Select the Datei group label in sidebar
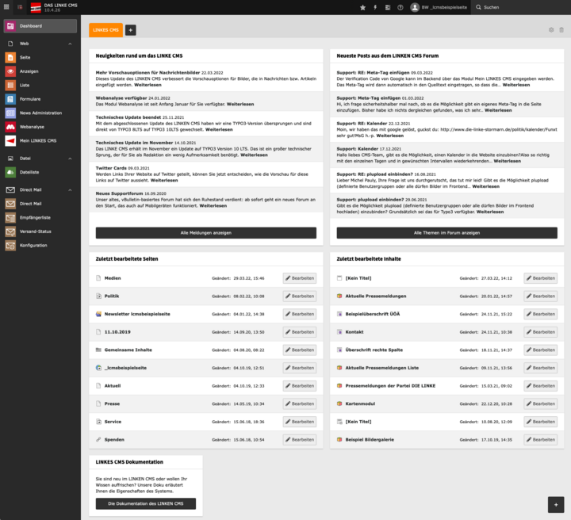Screen dimensions: 571x520 click(25, 159)
